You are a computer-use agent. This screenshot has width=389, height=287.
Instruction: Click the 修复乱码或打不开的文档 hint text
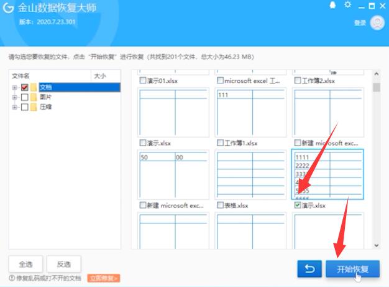(x=48, y=278)
